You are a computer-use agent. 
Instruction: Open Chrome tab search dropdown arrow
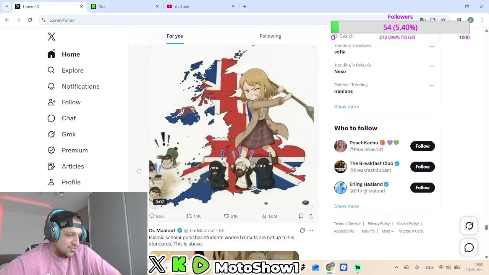point(6,6)
